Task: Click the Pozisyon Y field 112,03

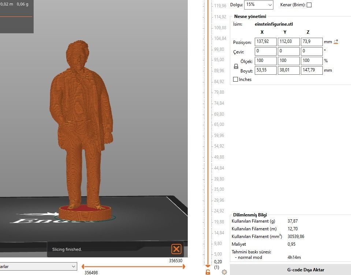Action: tap(288, 42)
